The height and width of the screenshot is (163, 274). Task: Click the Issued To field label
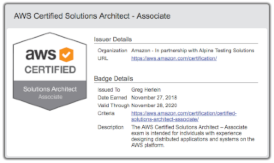pyautogui.click(x=109, y=90)
